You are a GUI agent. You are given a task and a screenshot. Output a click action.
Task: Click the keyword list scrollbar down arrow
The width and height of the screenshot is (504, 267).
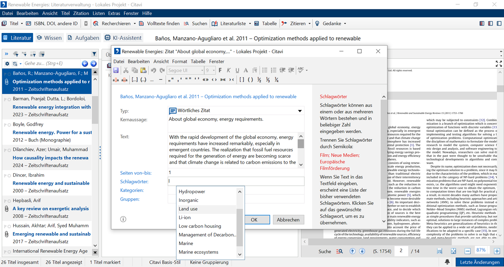[x=239, y=254]
